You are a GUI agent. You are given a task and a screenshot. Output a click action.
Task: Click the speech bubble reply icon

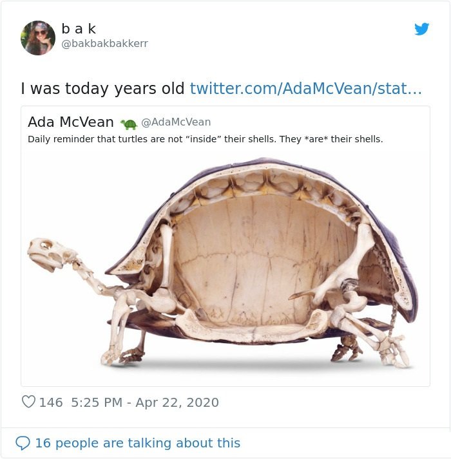[x=23, y=443]
